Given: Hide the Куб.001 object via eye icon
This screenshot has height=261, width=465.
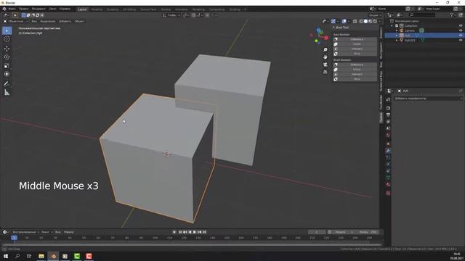Looking at the screenshot, I should (x=461, y=40).
